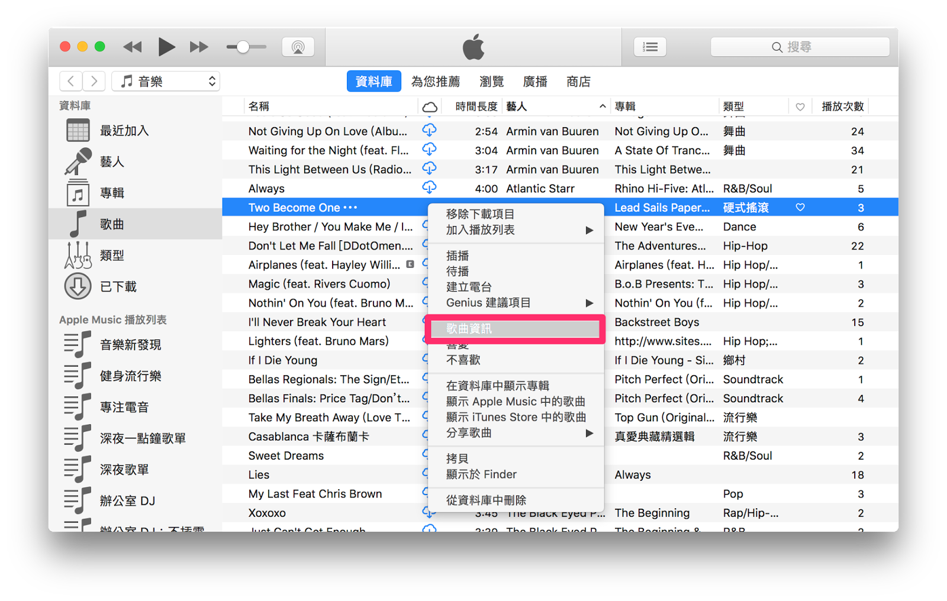Download Always from iCloud
The height and width of the screenshot is (601, 947).
tap(430, 188)
